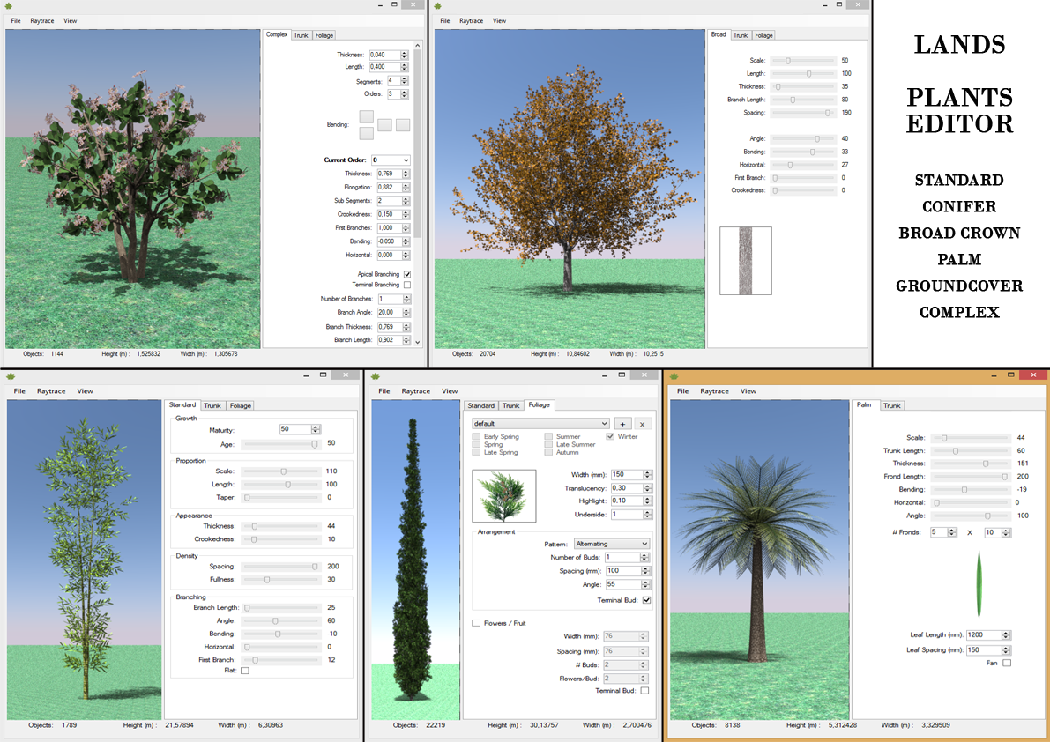The width and height of the screenshot is (1050, 742).
Task: Click the Complex panel scrollbar down arrow
Action: click(x=418, y=342)
